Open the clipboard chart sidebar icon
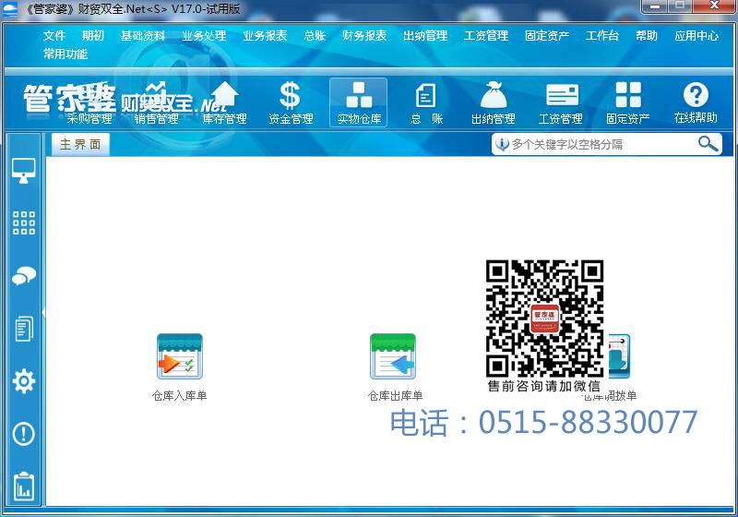The width and height of the screenshot is (738, 517). click(x=24, y=487)
